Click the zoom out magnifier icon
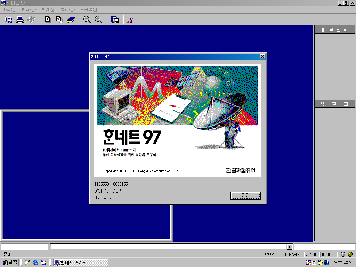The height and width of the screenshot is (267, 356). click(x=87, y=19)
